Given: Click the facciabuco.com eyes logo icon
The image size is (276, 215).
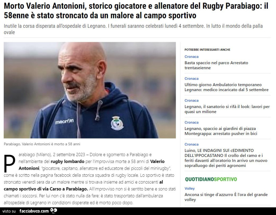Looking at the screenshot, I should 54,211.
